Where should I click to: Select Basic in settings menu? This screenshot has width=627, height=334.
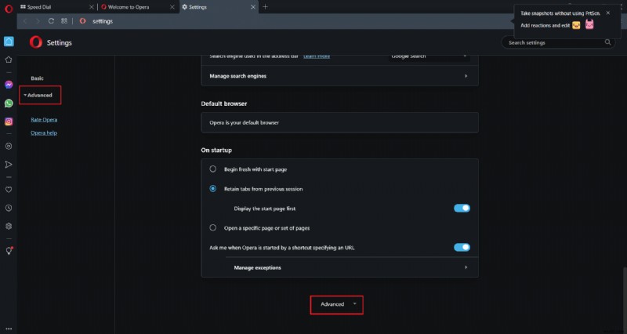coord(37,78)
